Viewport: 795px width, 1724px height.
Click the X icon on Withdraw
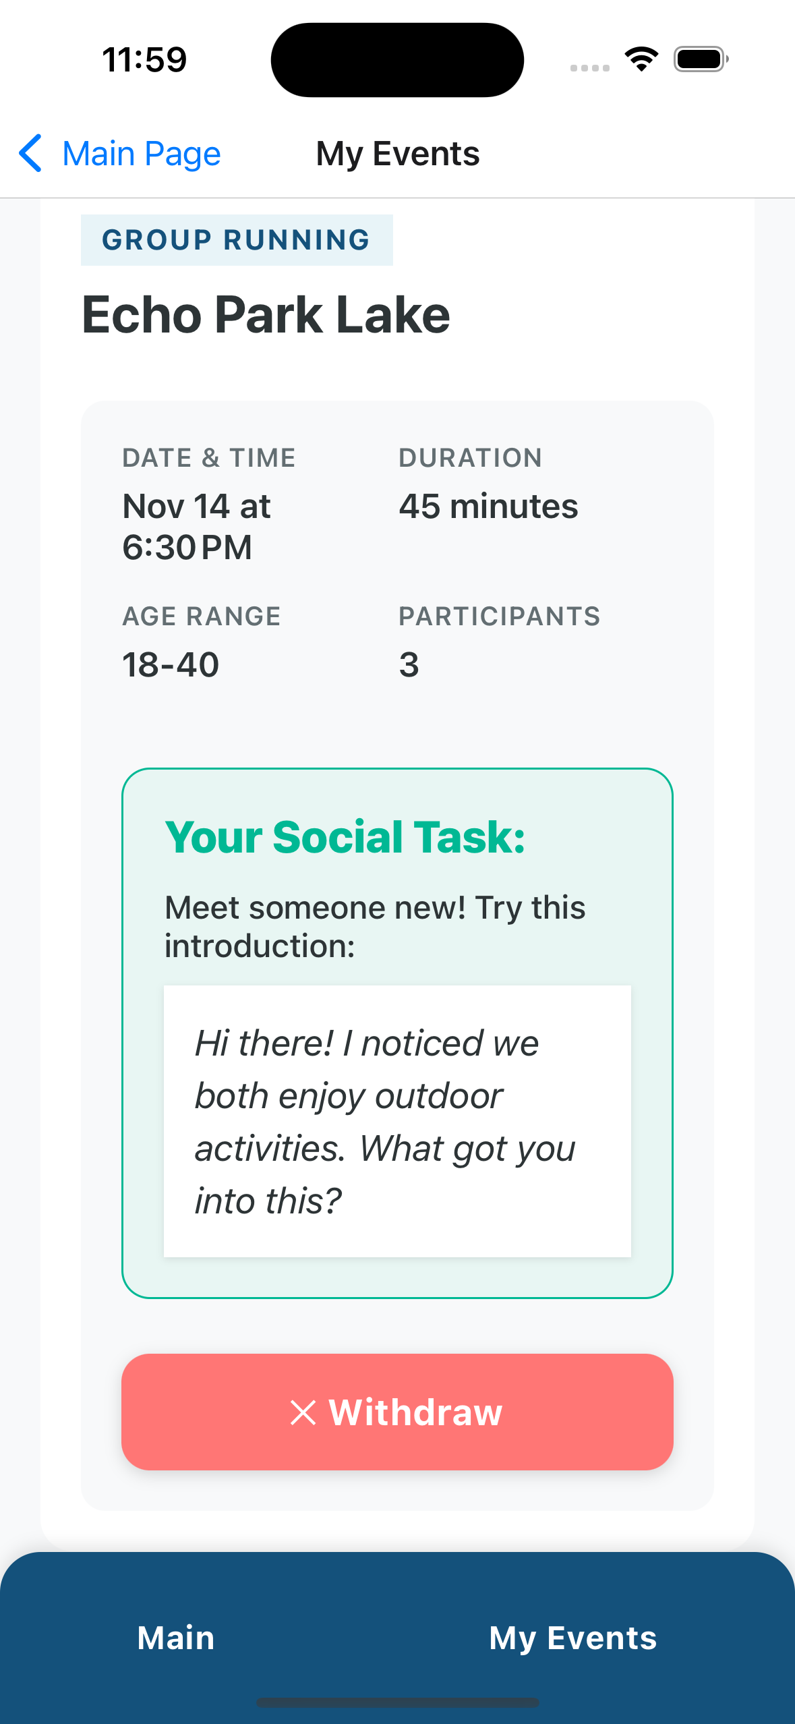303,1412
